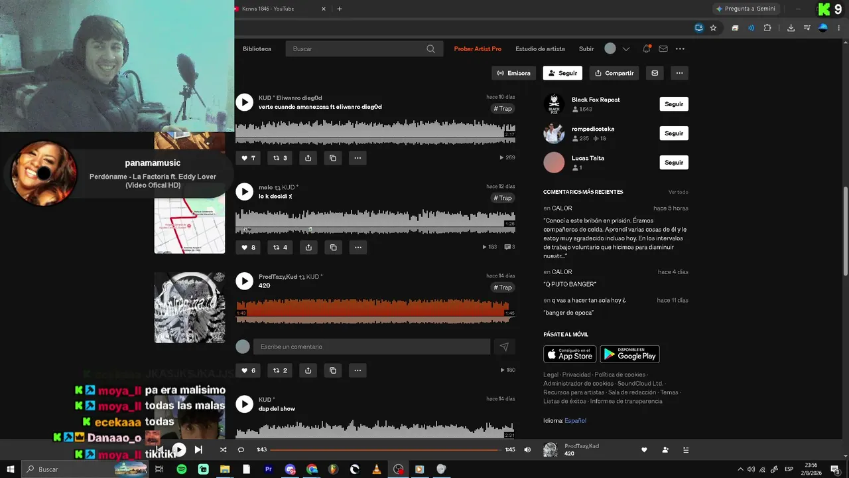
Task: Open more options for the '420' track
Action: point(358,370)
